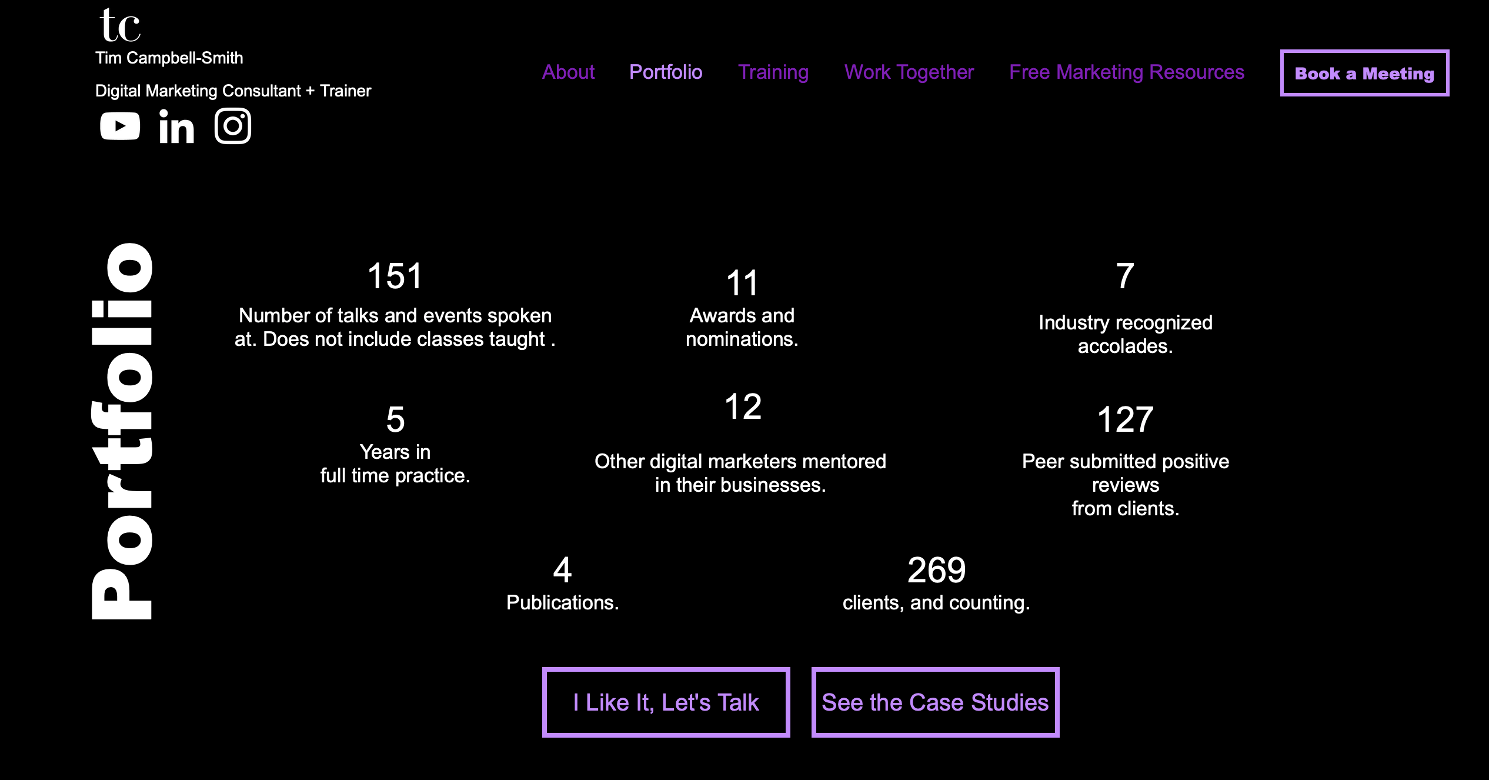Open Free Marketing Resources

point(1127,72)
